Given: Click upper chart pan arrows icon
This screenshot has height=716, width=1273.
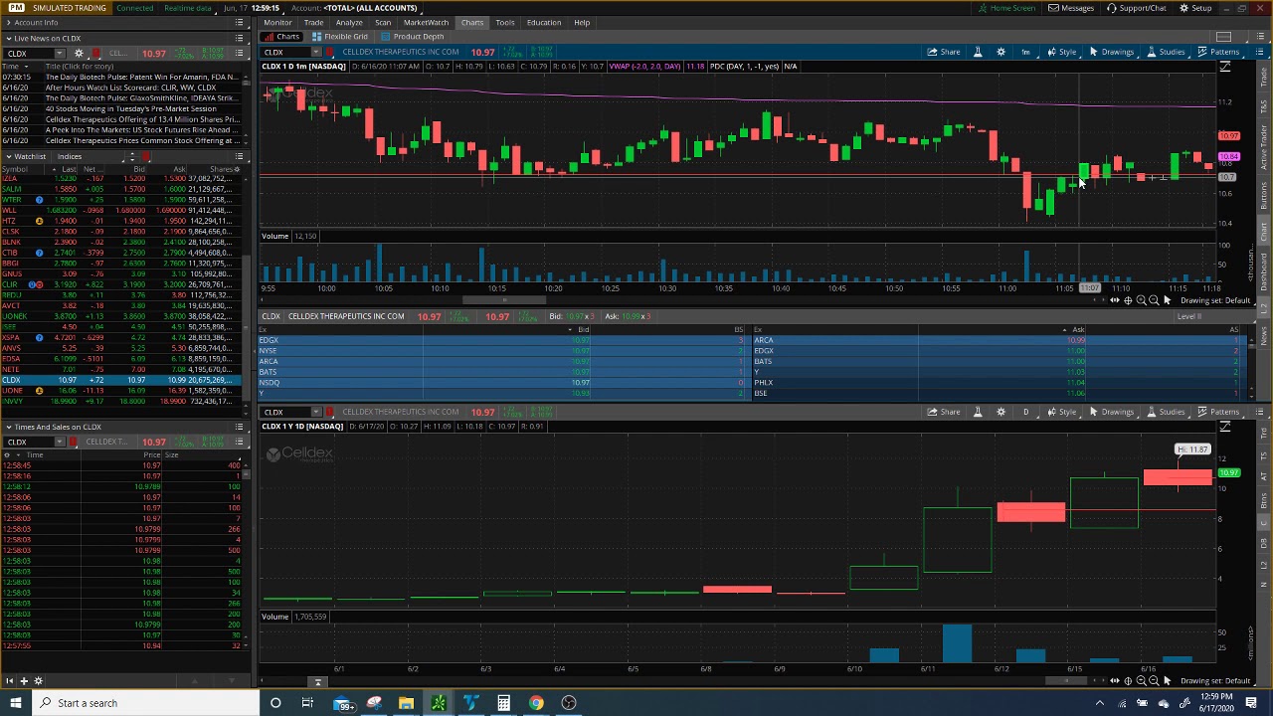Looking at the screenshot, I should coord(1114,300).
